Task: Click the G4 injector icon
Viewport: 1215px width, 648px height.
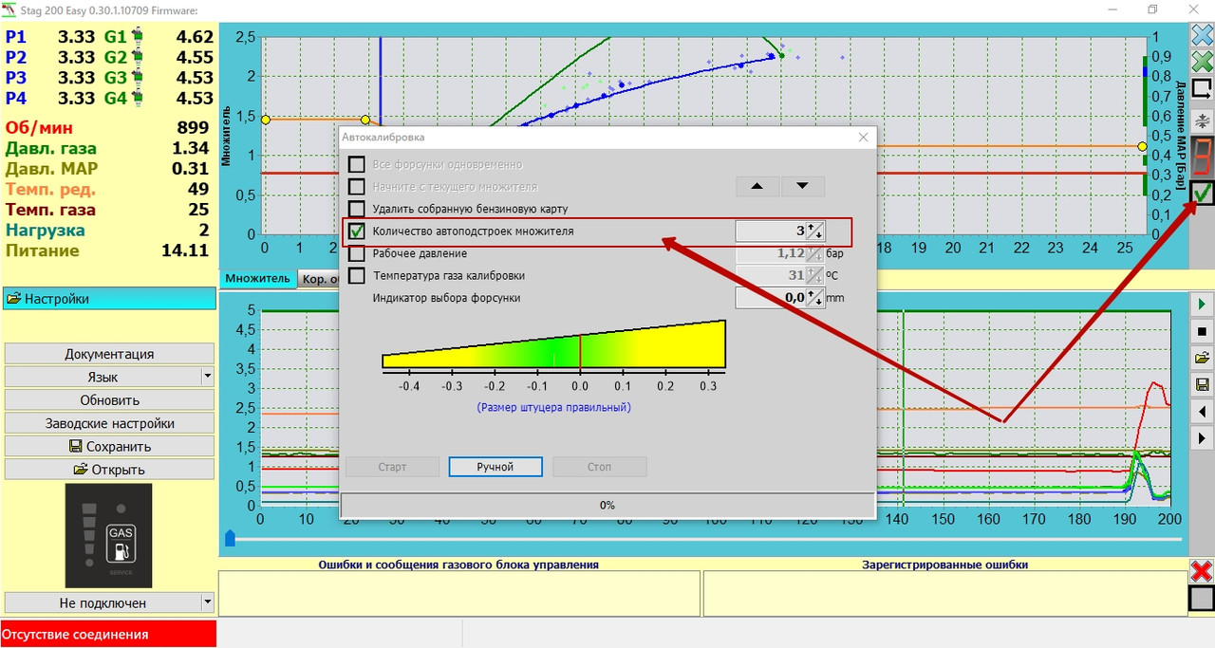Action: [139, 98]
